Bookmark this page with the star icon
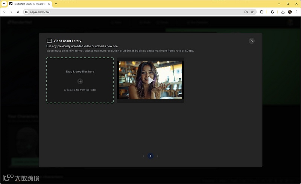The height and width of the screenshot is (184, 301). (x=252, y=12)
